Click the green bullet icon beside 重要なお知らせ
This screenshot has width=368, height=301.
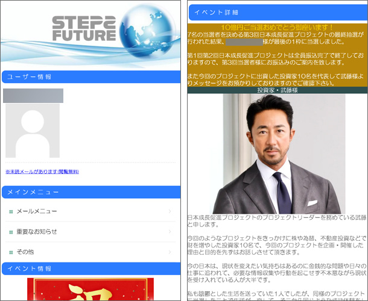click(11, 232)
